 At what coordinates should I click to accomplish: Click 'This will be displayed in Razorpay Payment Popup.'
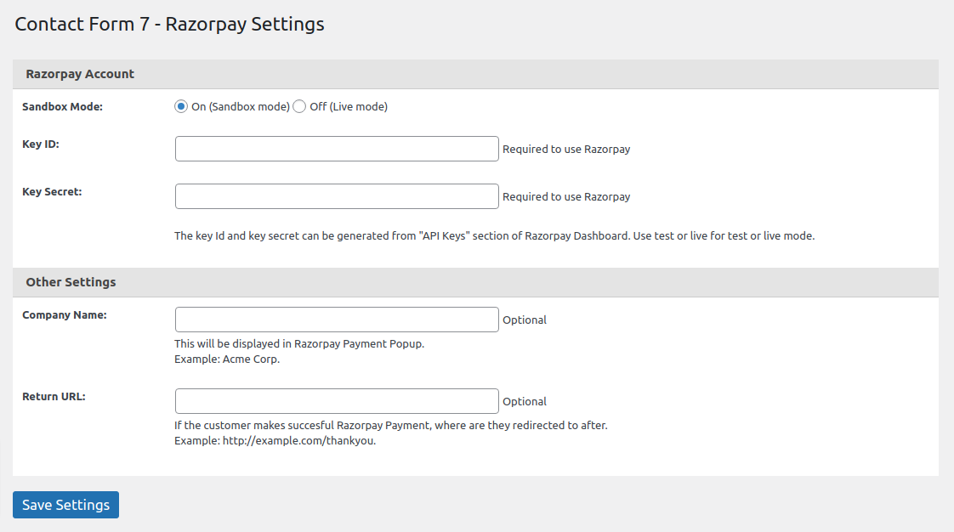click(299, 343)
